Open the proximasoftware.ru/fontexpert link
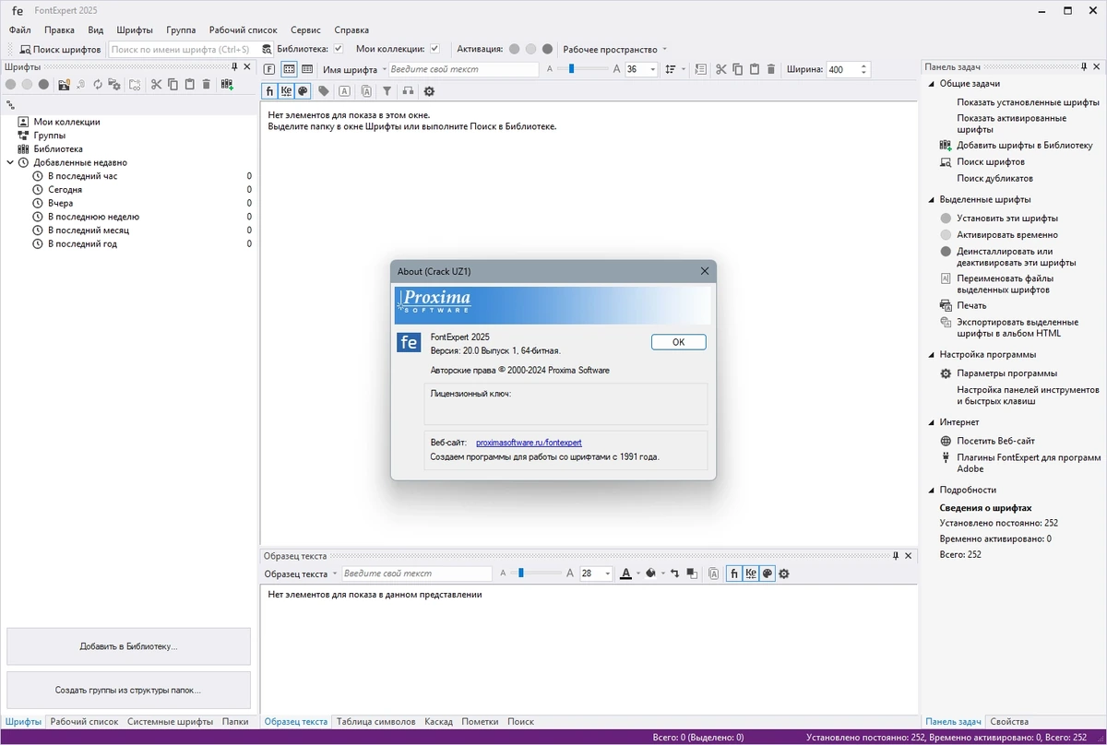Image resolution: width=1107 pixels, height=745 pixels. tap(529, 443)
